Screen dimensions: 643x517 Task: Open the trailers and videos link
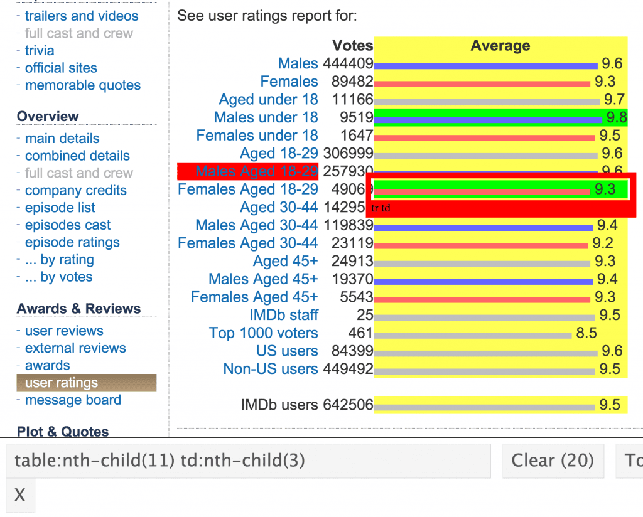[82, 16]
